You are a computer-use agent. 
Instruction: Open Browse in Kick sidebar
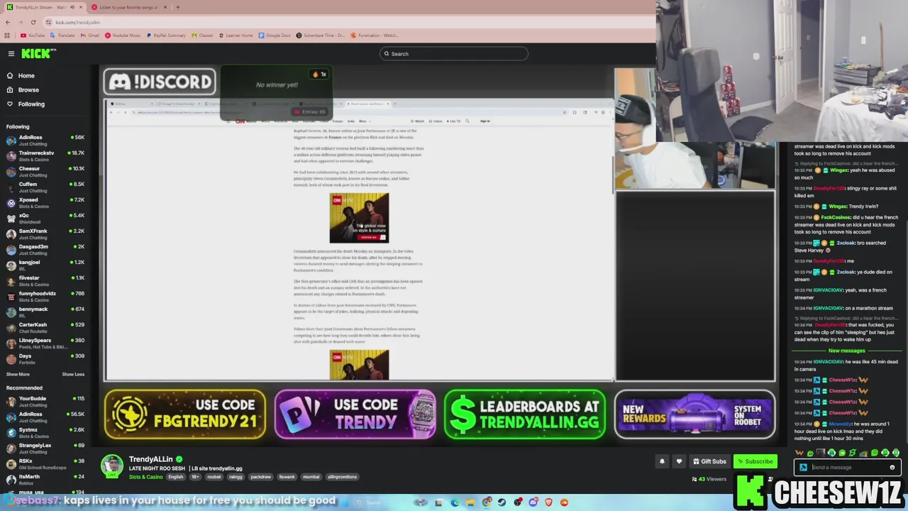pos(28,89)
